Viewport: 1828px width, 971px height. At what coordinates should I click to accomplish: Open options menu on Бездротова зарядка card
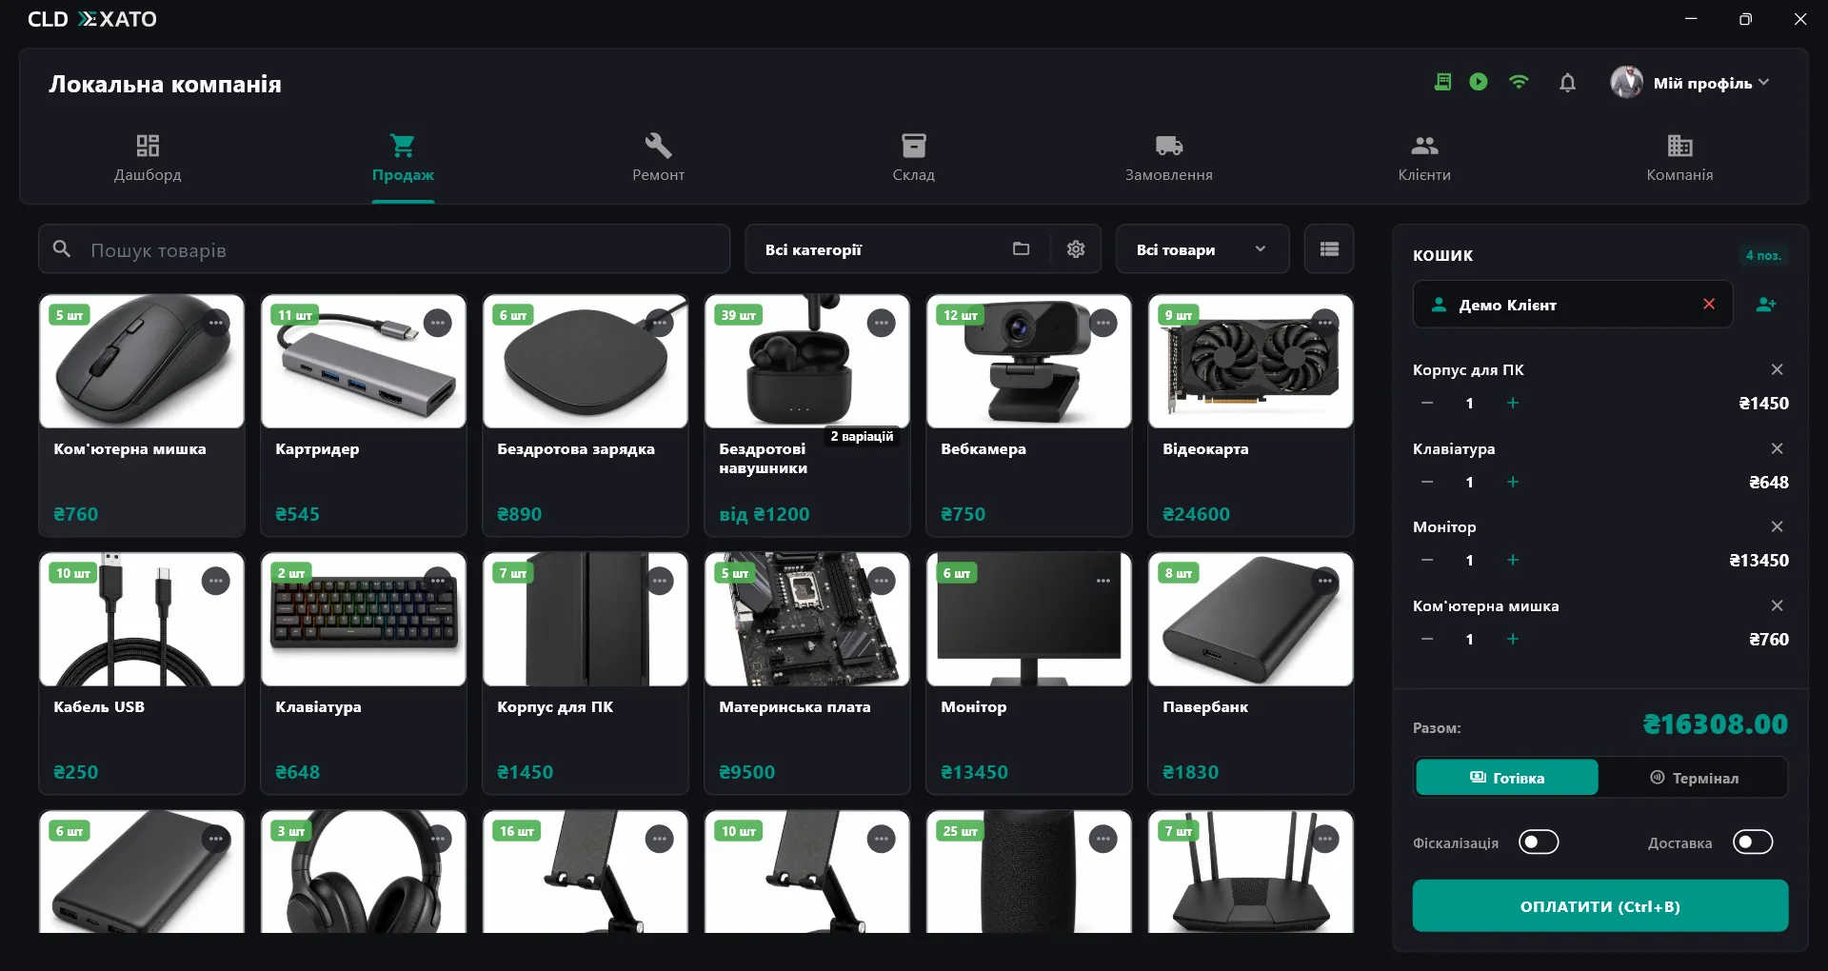click(660, 323)
